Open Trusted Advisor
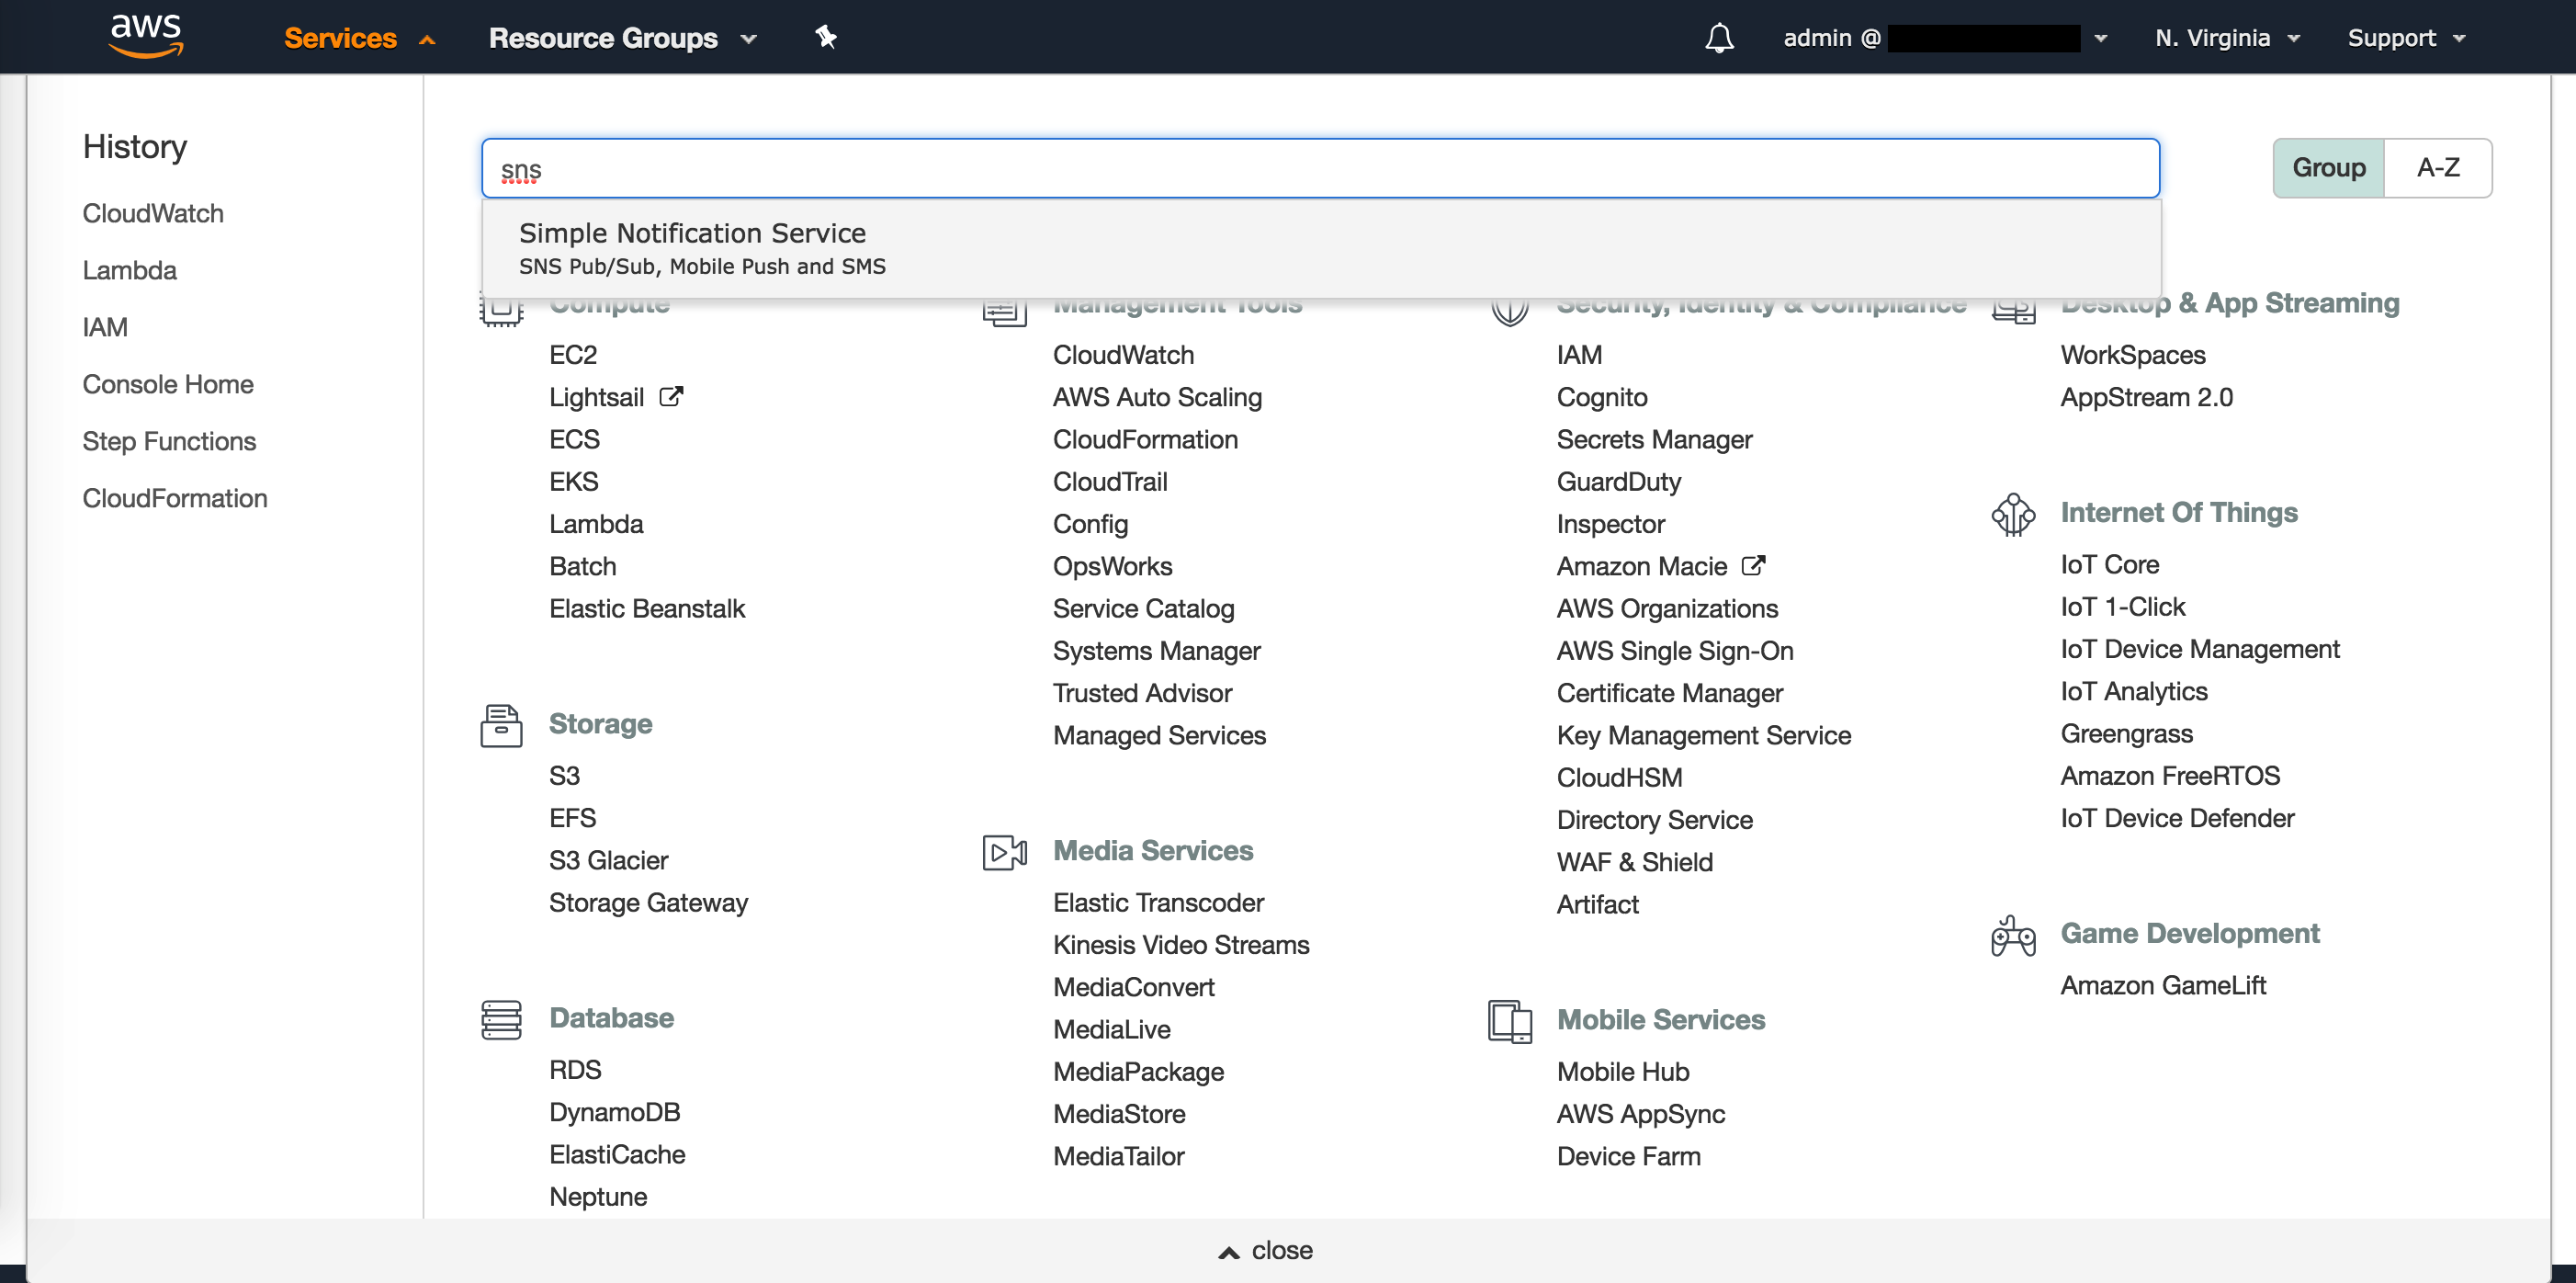Screen dimensions: 2576x1283 click(1142, 693)
